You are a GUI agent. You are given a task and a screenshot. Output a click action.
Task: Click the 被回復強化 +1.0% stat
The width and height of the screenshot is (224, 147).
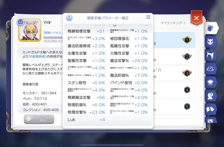click(x=129, y=39)
